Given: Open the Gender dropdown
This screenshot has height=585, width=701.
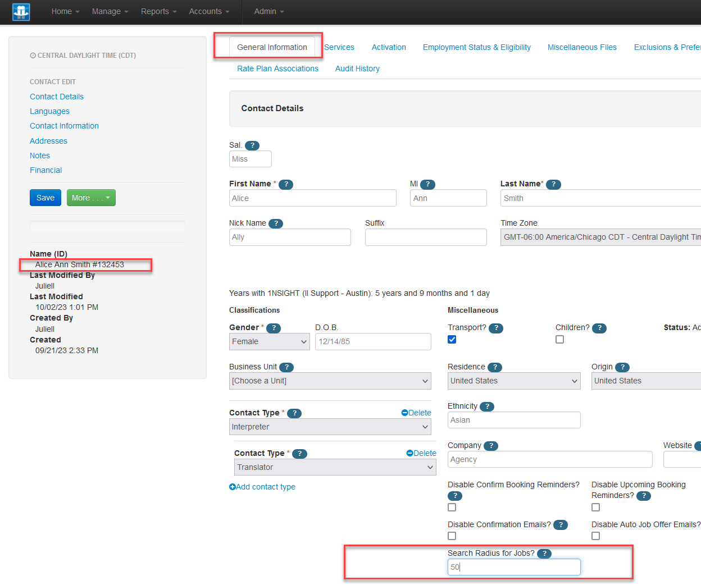Looking at the screenshot, I should click(269, 341).
